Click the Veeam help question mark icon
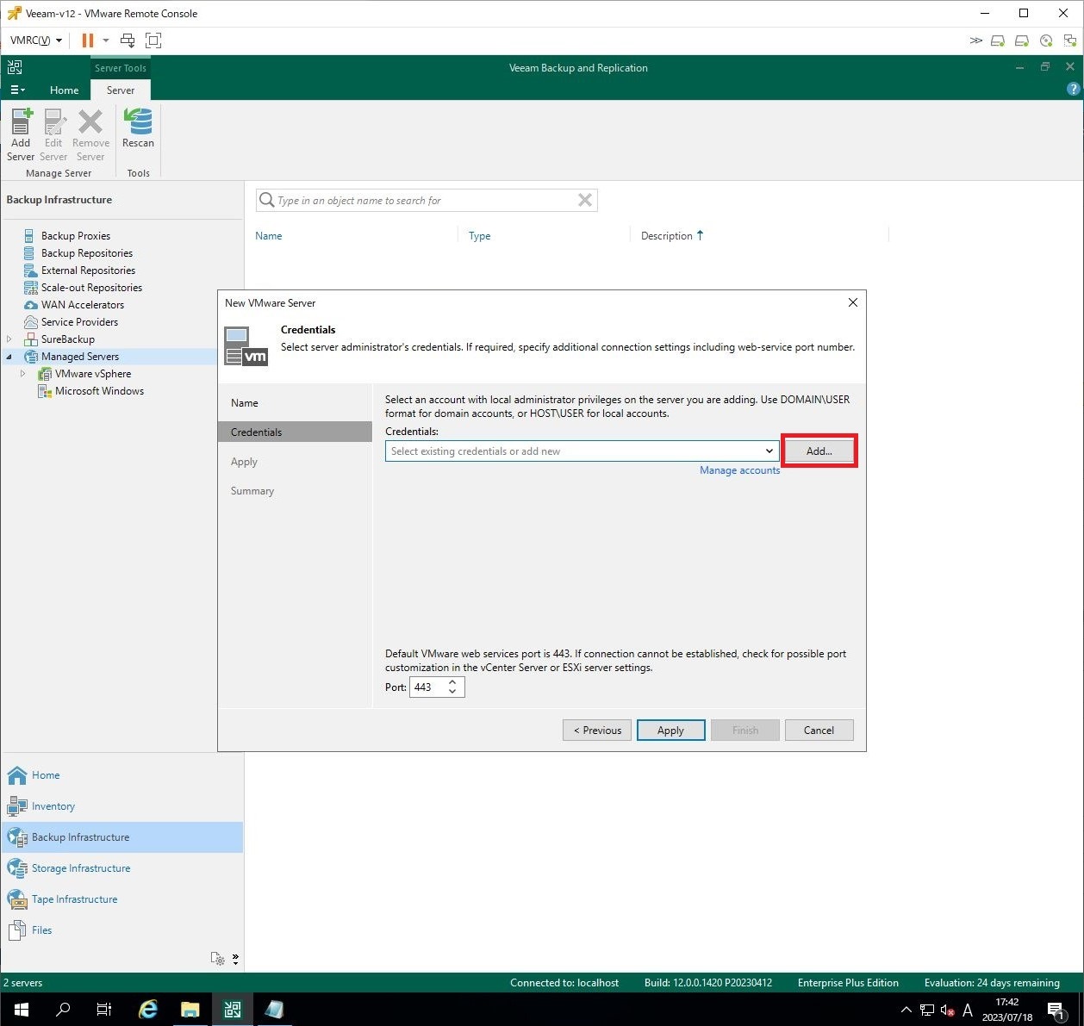The height and width of the screenshot is (1026, 1084). [x=1073, y=89]
